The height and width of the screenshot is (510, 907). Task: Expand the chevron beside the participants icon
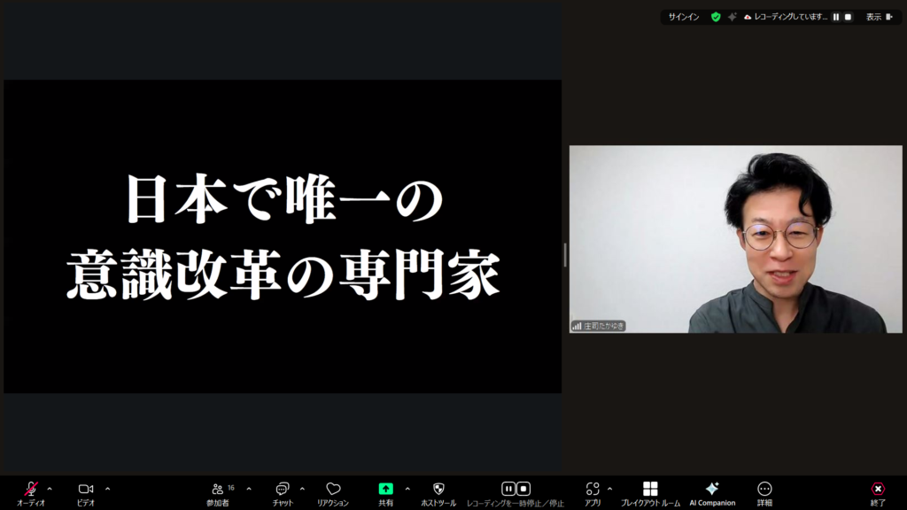pyautogui.click(x=249, y=489)
